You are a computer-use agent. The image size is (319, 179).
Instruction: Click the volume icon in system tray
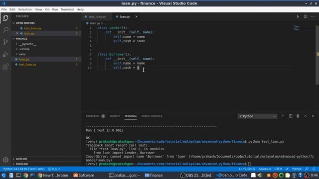260,176
